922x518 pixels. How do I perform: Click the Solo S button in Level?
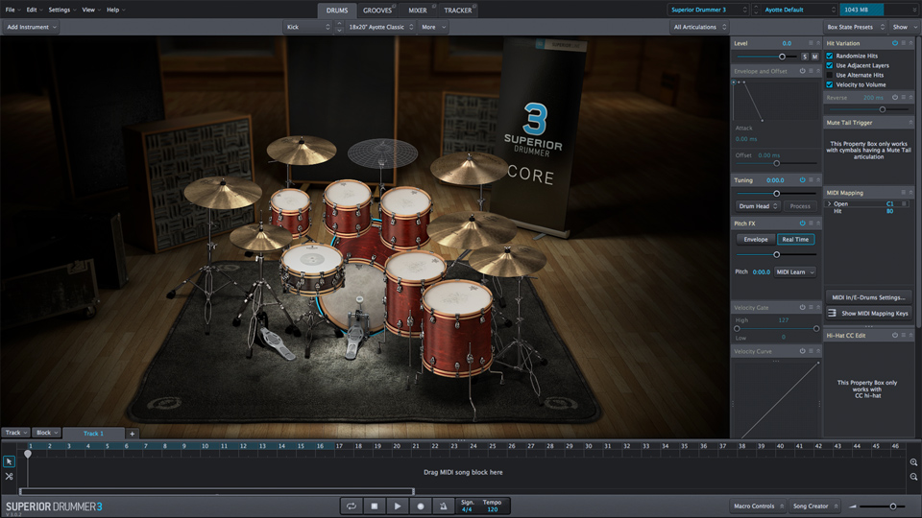805,57
